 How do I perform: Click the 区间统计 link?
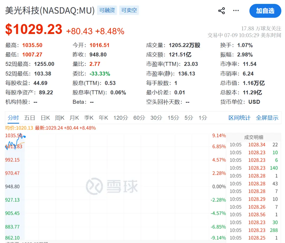pyautogui.click(x=239, y=118)
